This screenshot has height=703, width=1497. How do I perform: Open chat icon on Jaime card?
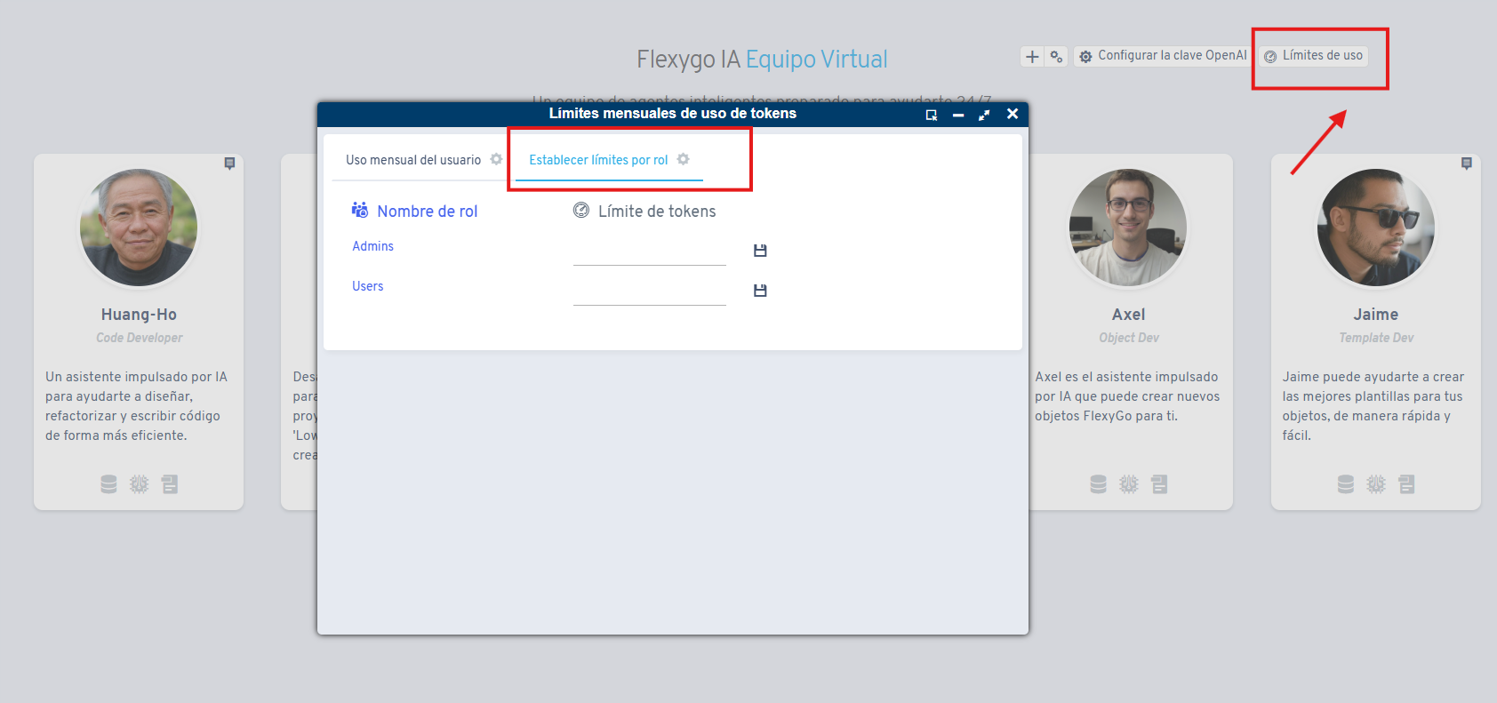pyautogui.click(x=1467, y=164)
